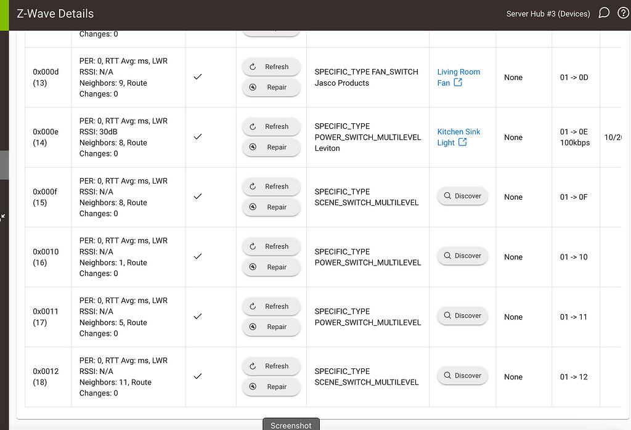631x430 pixels.
Task: Open the Living Room Fan device link
Action: point(458,72)
